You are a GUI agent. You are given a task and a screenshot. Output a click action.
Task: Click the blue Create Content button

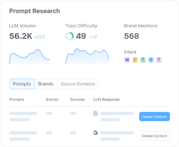tap(154, 117)
